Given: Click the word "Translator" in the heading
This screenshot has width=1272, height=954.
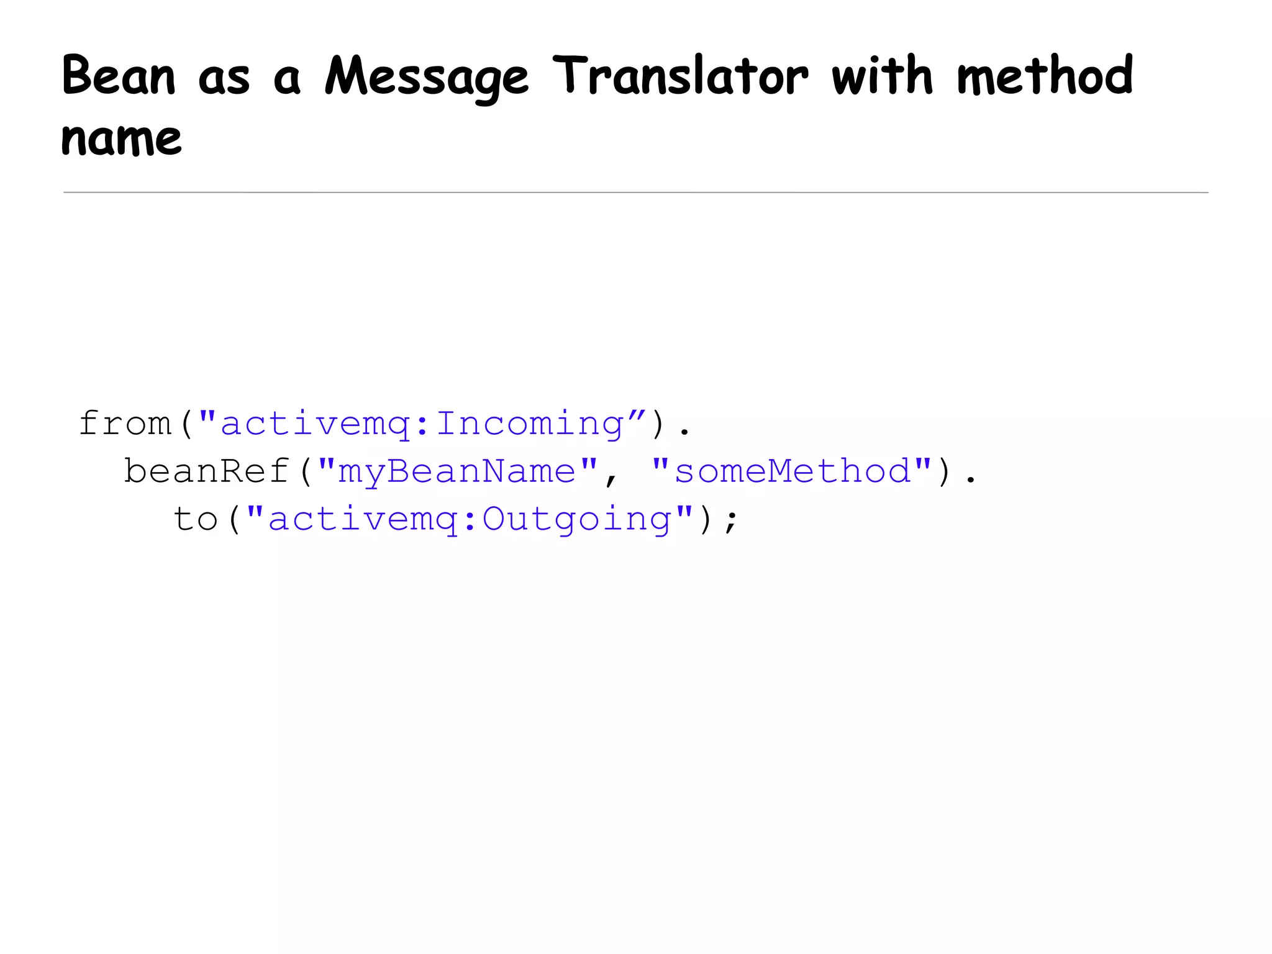Looking at the screenshot, I should coord(680,76).
